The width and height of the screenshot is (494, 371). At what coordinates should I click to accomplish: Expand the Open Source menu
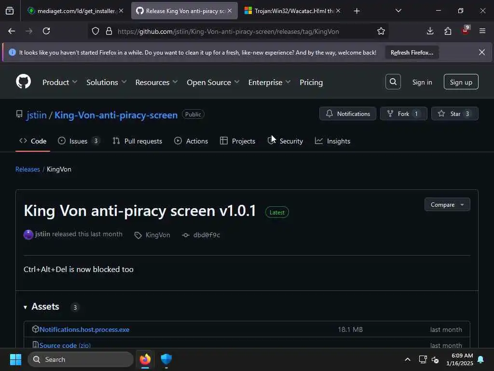point(213,82)
